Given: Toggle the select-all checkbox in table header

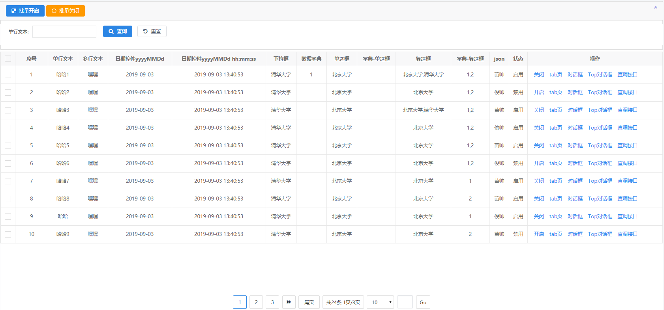Looking at the screenshot, I should pyautogui.click(x=8, y=59).
